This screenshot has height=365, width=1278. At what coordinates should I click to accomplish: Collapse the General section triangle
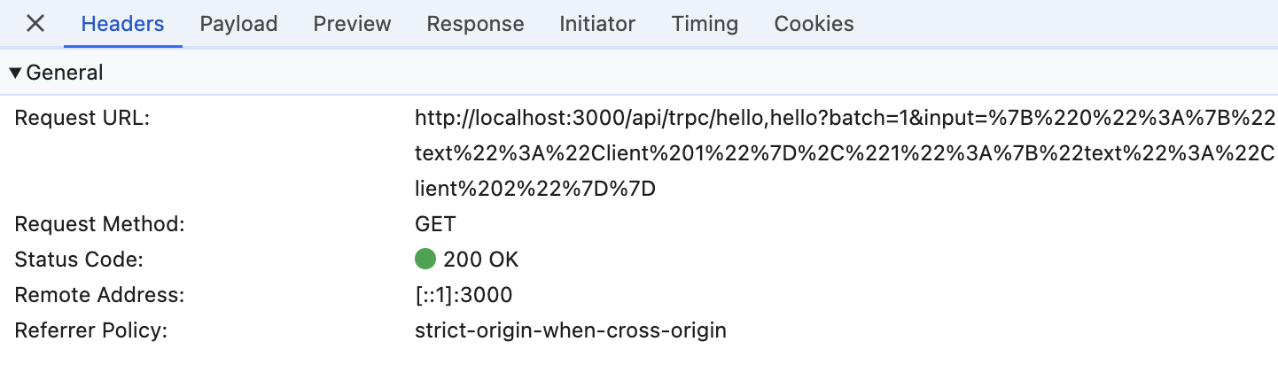[15, 73]
